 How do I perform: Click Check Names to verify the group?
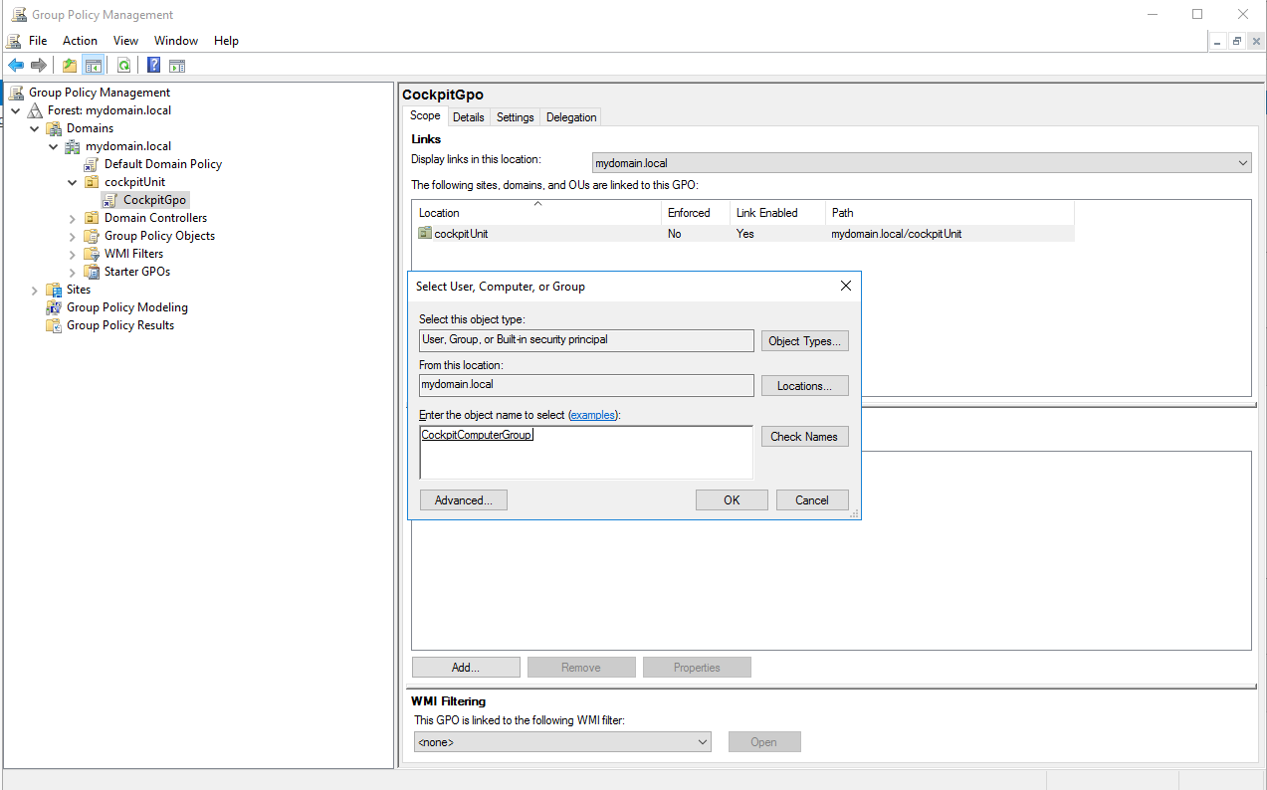click(x=805, y=436)
